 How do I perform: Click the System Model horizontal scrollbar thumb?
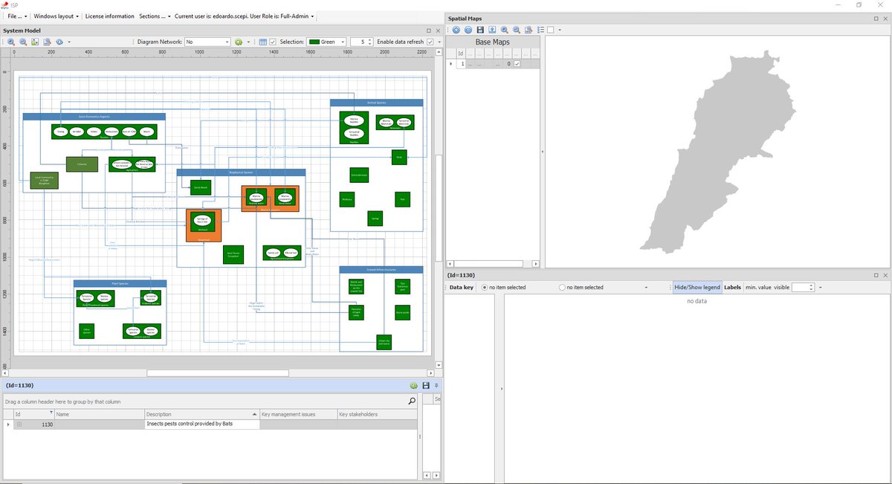point(218,373)
